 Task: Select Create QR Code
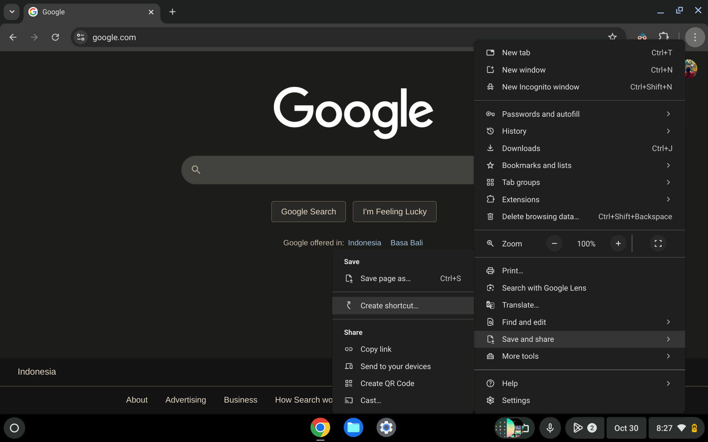(x=403, y=383)
